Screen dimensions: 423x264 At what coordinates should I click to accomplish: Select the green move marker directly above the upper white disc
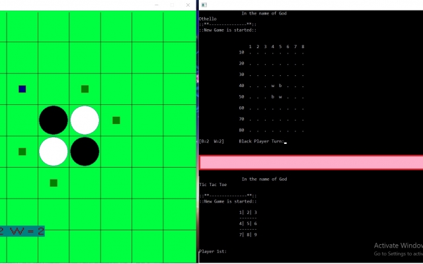85,89
